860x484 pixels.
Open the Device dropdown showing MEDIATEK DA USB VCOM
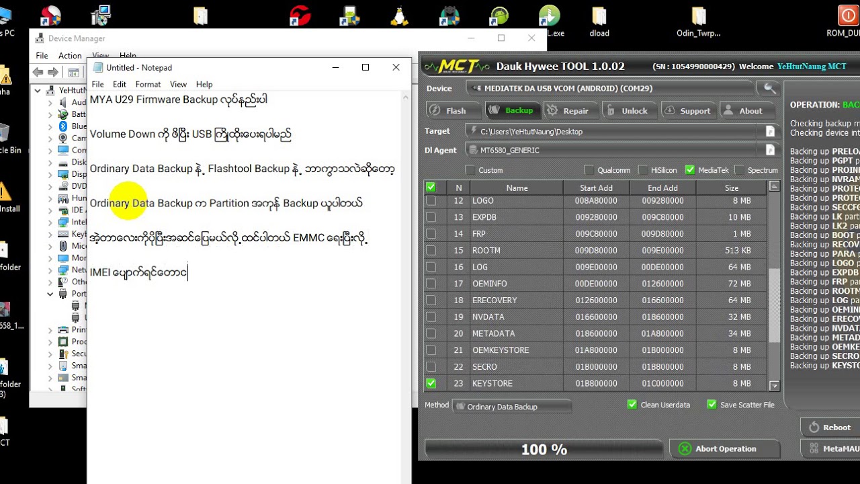610,88
